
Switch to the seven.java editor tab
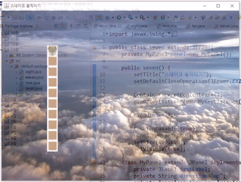(107, 26)
